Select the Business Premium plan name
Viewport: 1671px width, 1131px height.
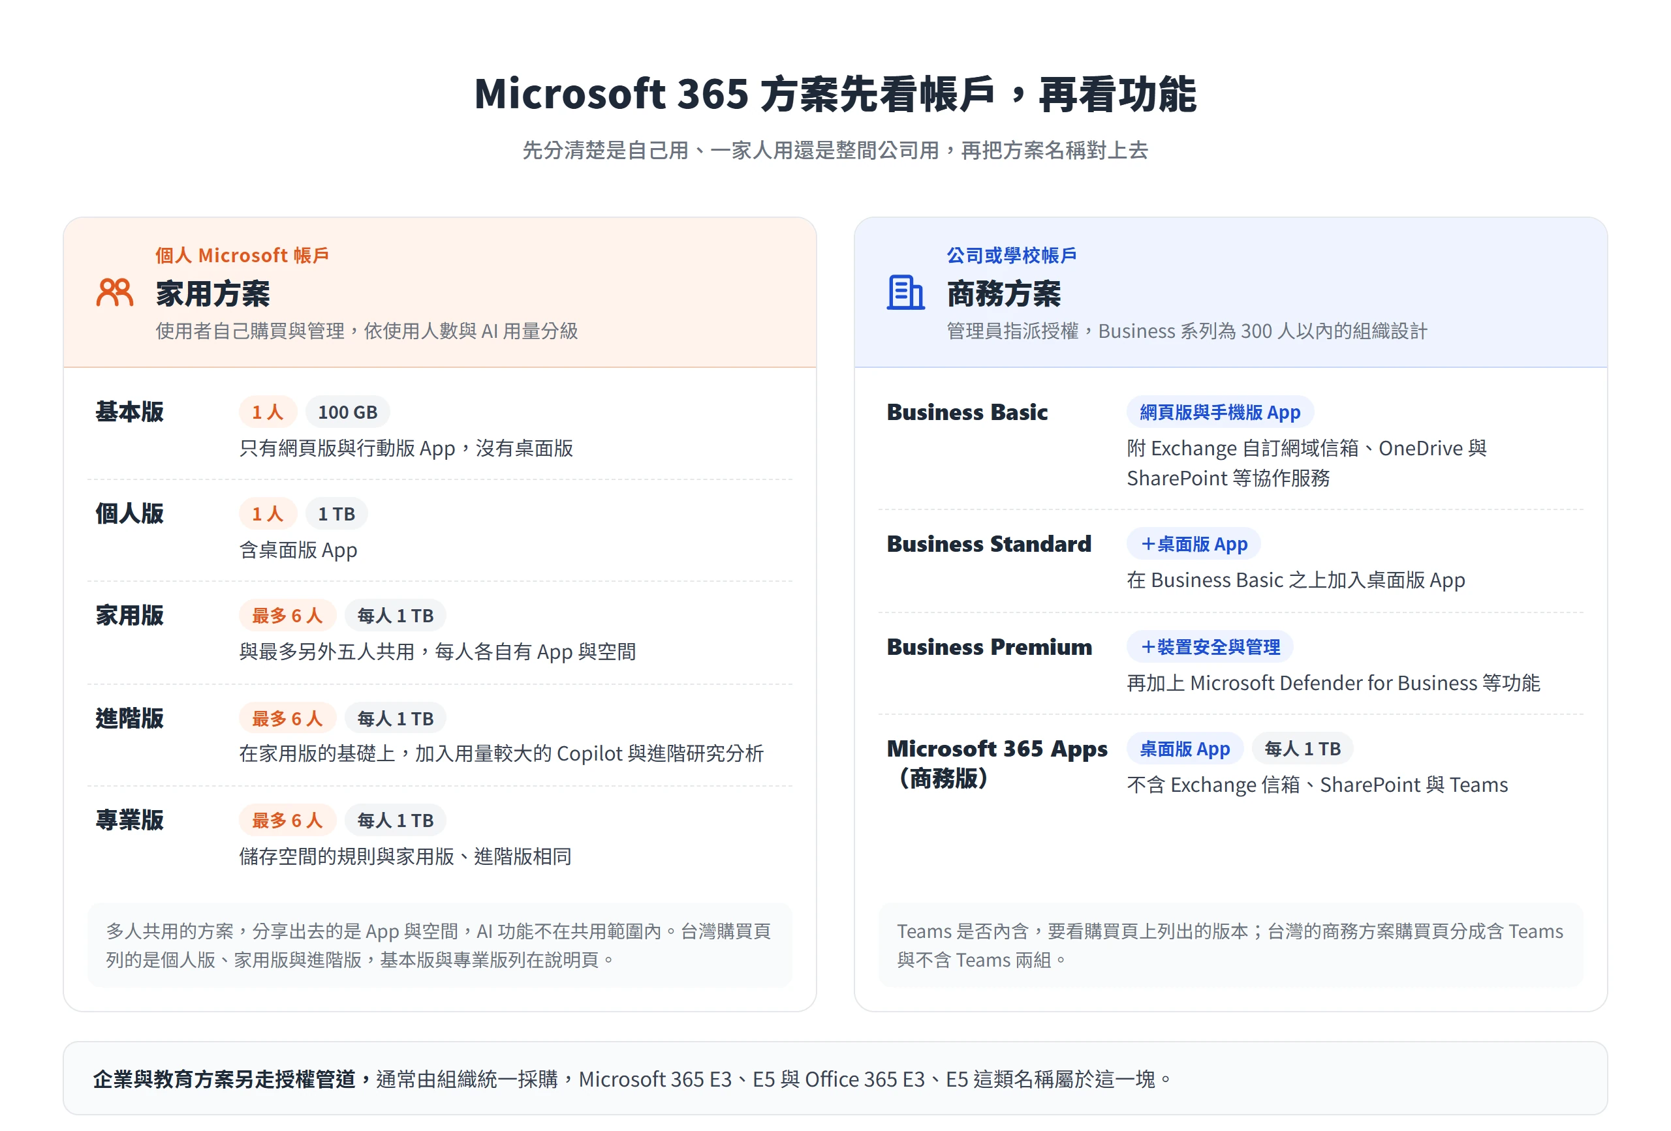tap(989, 646)
